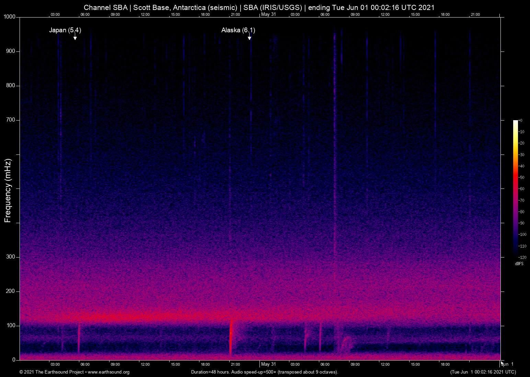Click the Earthsound Project copyright notice
Image resolution: width=530 pixels, height=377 pixels.
tap(51, 372)
